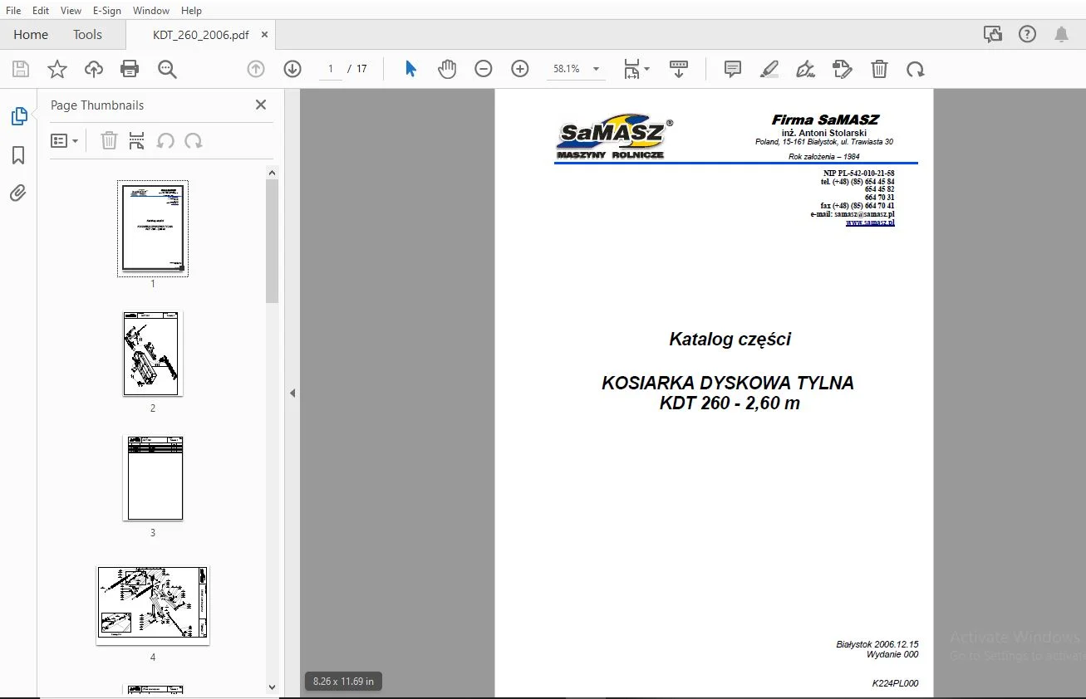Go to the next page arrow
1086x699 pixels.
point(292,69)
